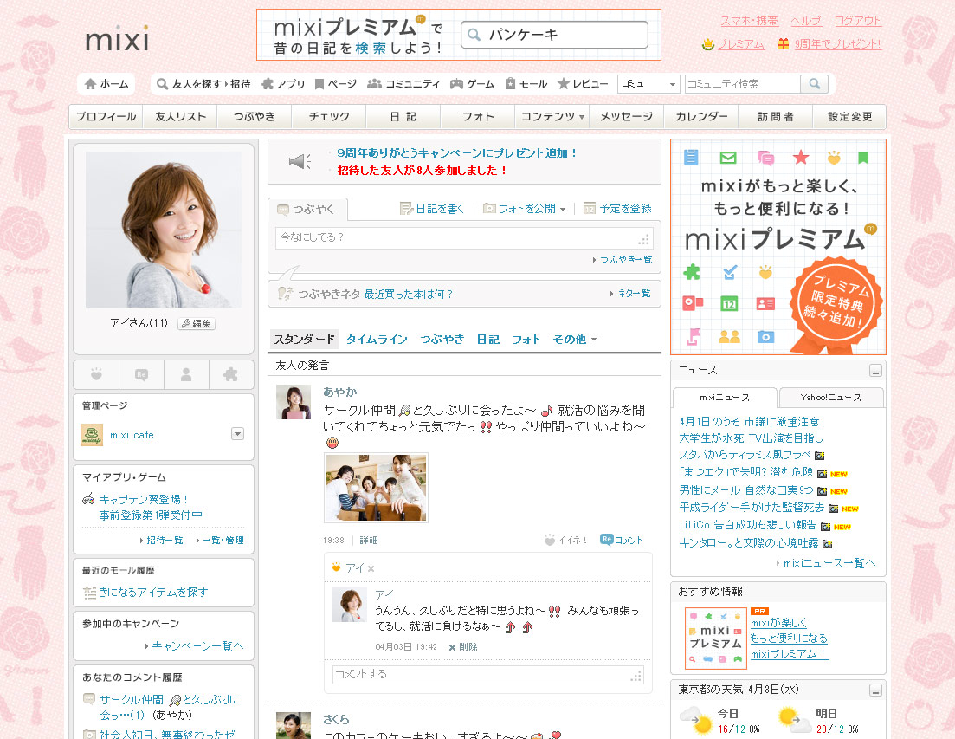Expand the フォトを公開 dropdown
Image resolution: width=955 pixels, height=739 pixels.
(x=562, y=209)
